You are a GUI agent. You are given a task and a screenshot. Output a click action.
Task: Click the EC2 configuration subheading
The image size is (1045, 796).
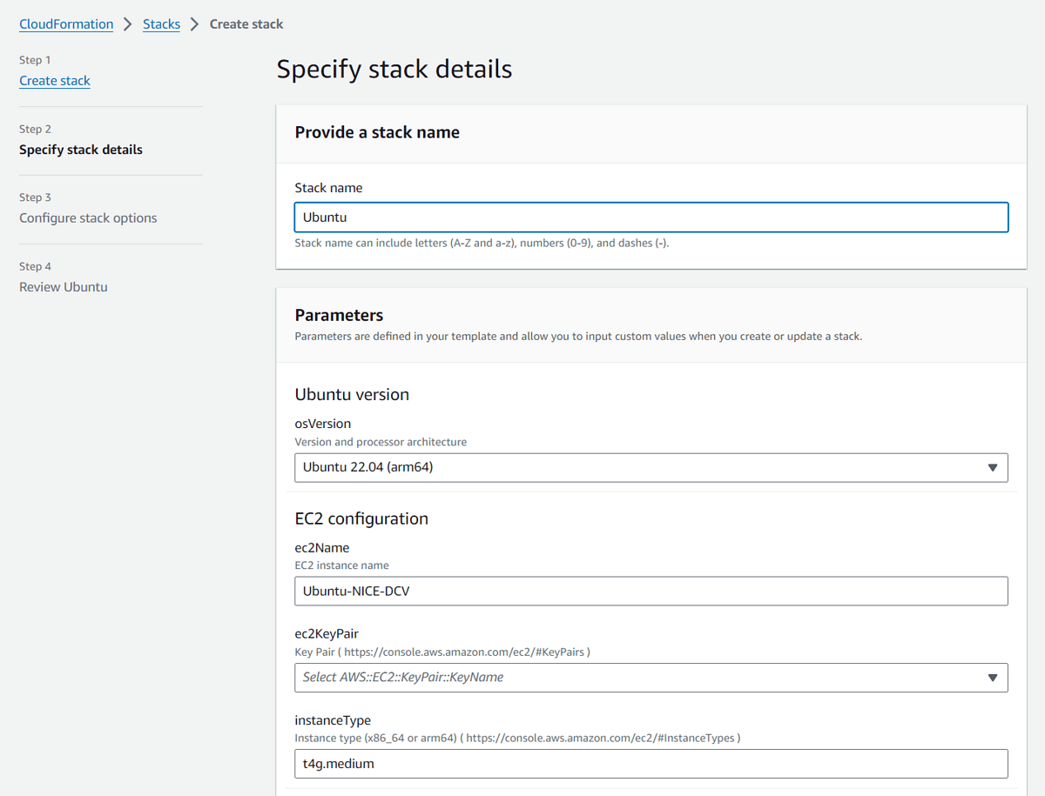click(x=361, y=518)
